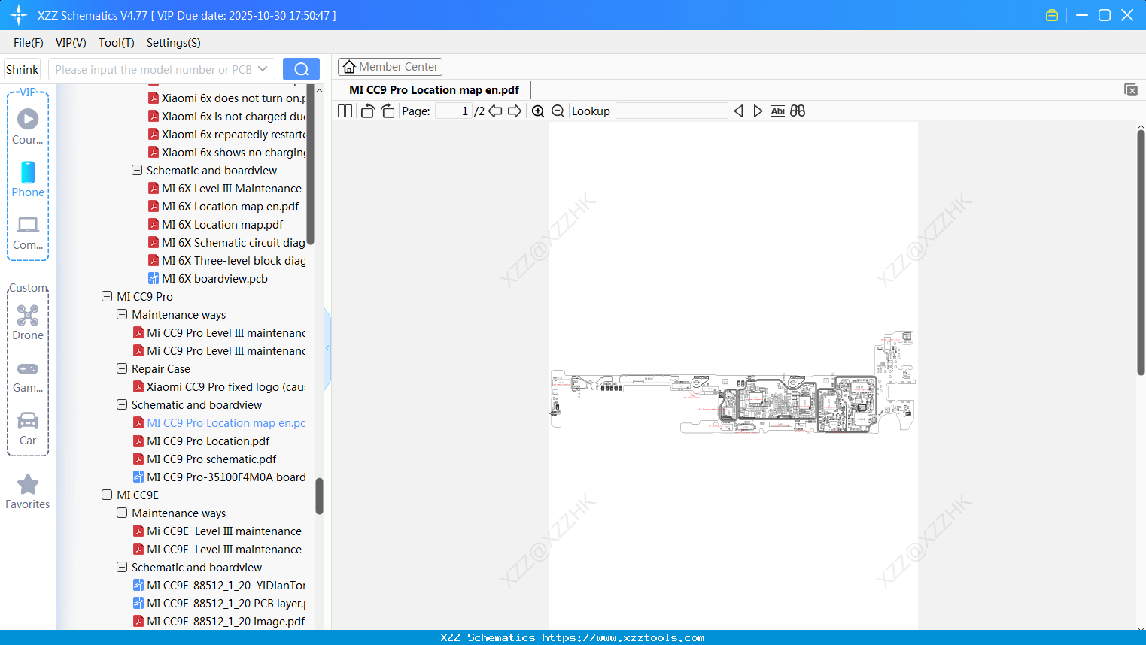Focus the model number search field
The width and height of the screenshot is (1146, 645).
click(152, 69)
